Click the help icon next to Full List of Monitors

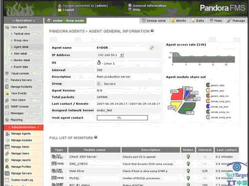pyautogui.click(x=96, y=137)
